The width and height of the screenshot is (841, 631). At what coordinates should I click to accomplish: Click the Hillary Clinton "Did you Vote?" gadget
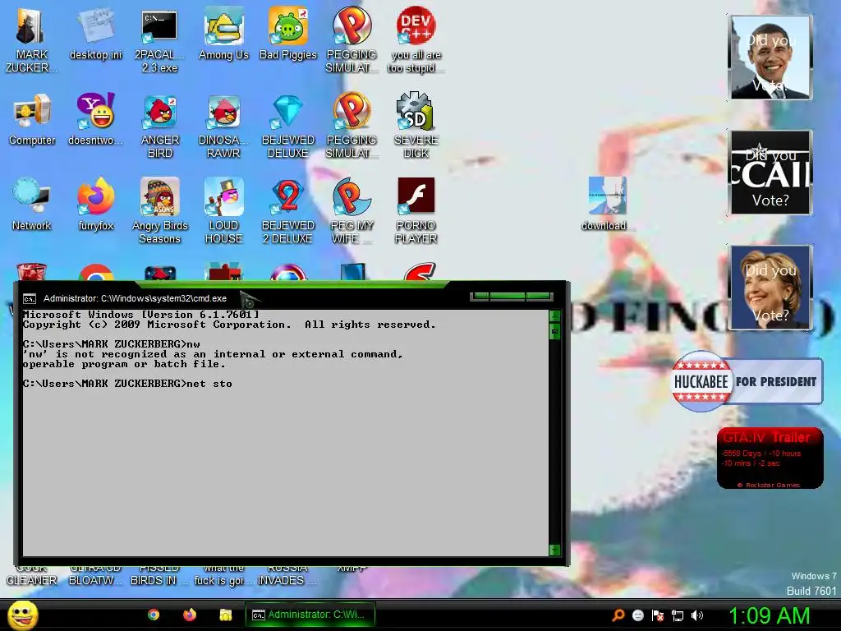pyautogui.click(x=770, y=287)
